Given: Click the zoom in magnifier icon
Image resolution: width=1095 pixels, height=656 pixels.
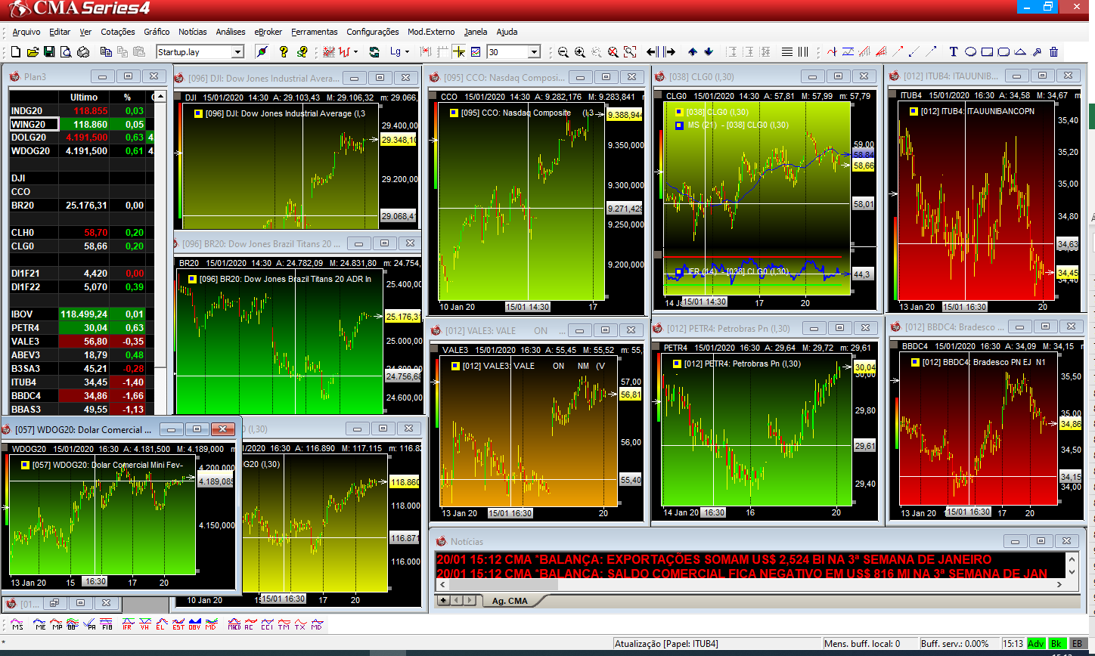Looking at the screenshot, I should pyautogui.click(x=579, y=52).
